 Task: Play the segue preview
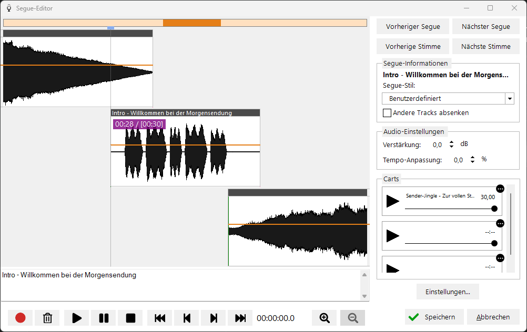(x=77, y=318)
